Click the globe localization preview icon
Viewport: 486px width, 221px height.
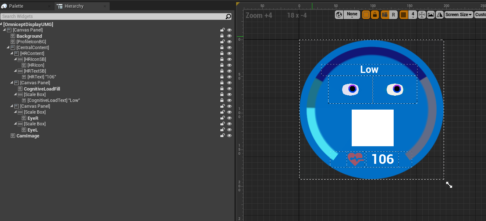339,15
